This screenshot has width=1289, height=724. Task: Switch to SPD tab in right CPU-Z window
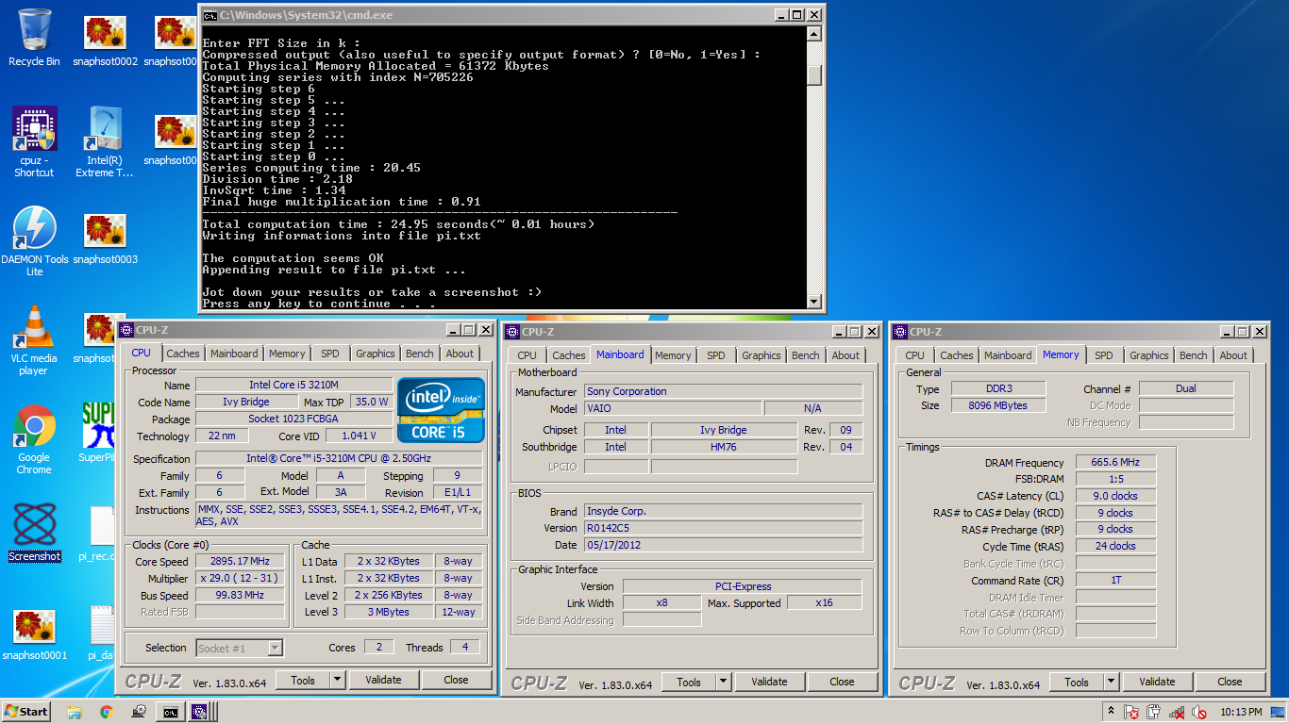(x=1104, y=355)
